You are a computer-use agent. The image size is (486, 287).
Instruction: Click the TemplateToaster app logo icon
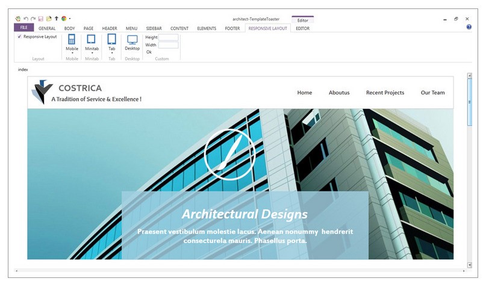point(18,19)
